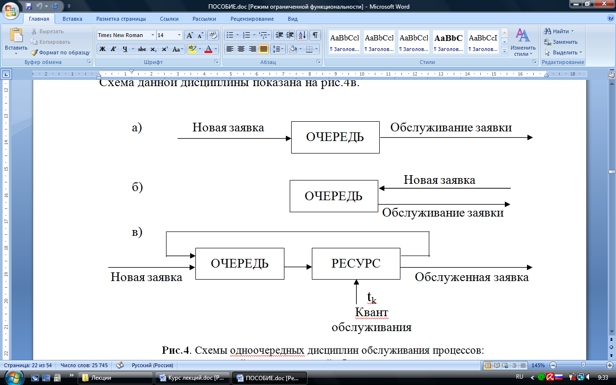
Task: Open Выделить selection menu
Action: (x=563, y=52)
